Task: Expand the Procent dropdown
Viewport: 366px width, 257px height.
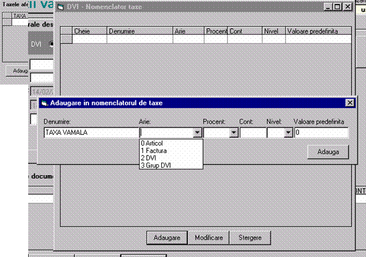Action: (x=234, y=133)
